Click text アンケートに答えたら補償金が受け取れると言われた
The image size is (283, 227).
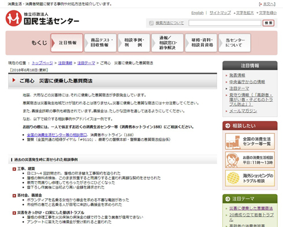tap(69, 222)
